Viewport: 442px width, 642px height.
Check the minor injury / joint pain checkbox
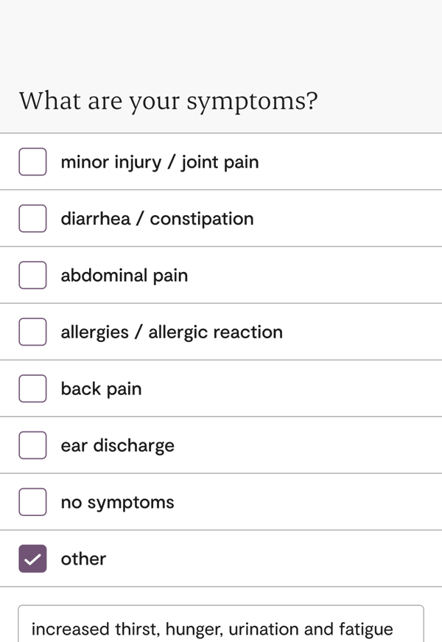pyautogui.click(x=32, y=162)
